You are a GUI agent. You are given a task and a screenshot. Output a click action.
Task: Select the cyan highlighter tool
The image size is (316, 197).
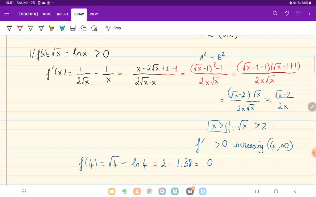click(62, 28)
